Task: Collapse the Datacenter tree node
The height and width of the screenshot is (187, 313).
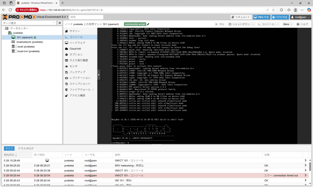Action: pos(4,28)
